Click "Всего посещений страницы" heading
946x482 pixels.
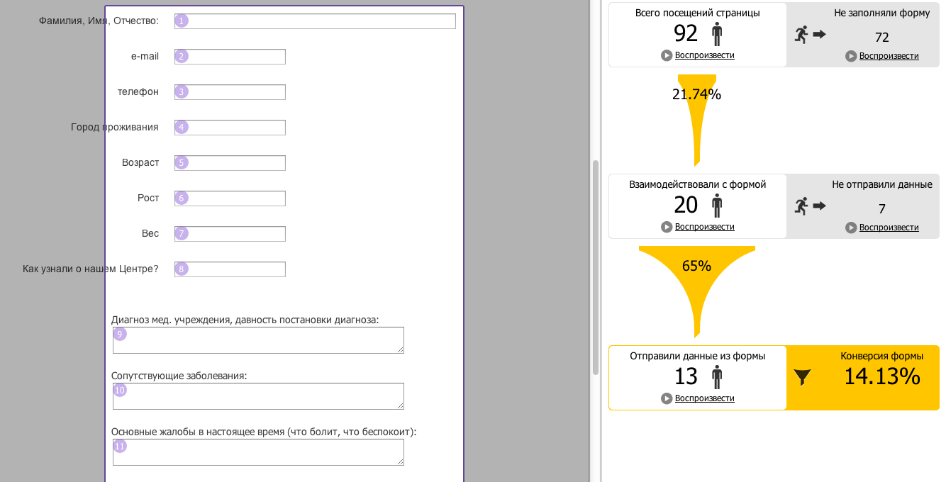tap(697, 13)
